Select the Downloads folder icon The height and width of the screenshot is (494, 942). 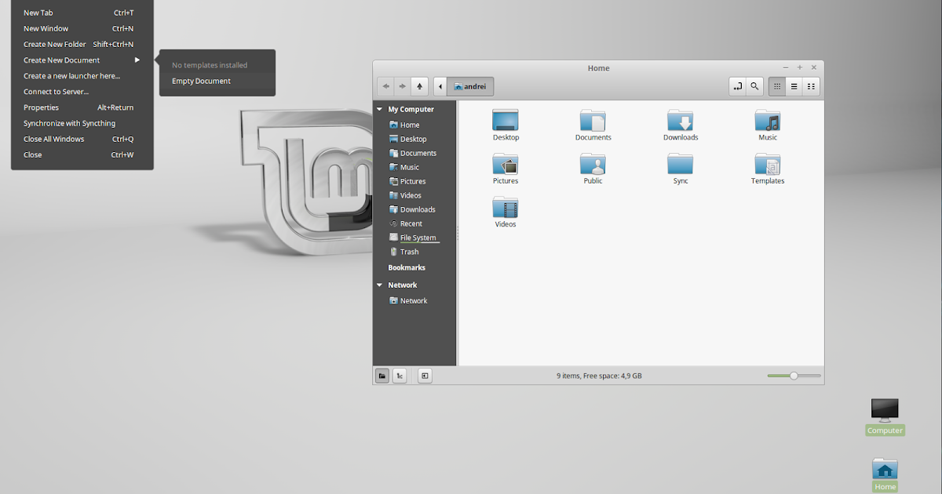click(x=681, y=125)
